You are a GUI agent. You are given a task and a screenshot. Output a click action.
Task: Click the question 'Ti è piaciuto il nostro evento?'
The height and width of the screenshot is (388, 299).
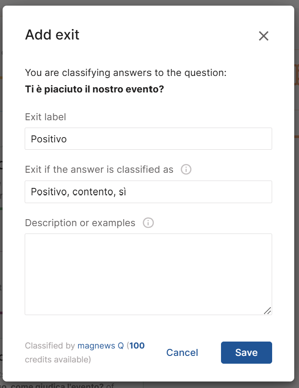[x=94, y=89]
